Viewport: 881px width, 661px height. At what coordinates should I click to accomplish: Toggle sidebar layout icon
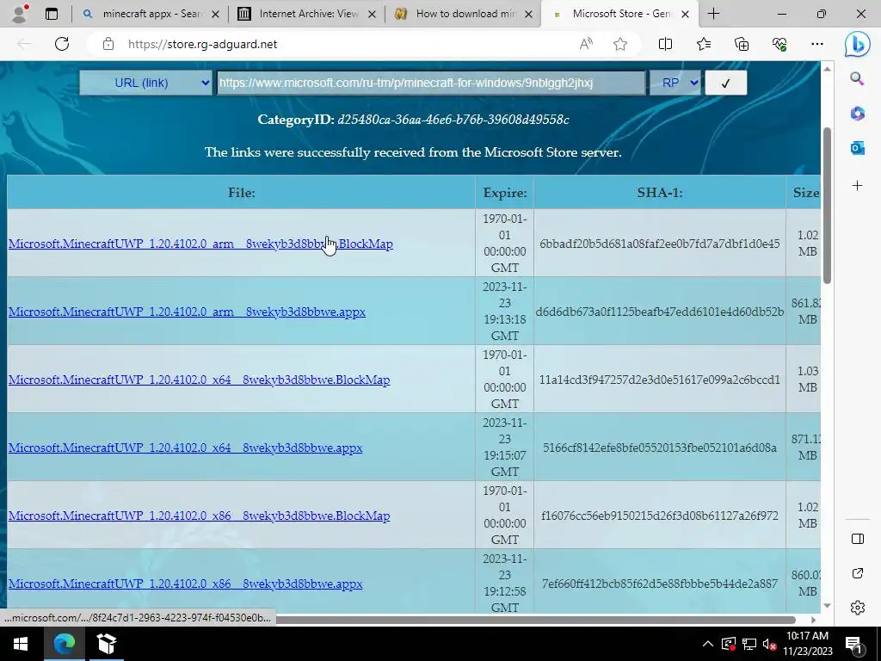tap(858, 539)
